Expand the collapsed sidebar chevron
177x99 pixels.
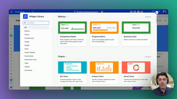pos(11,20)
